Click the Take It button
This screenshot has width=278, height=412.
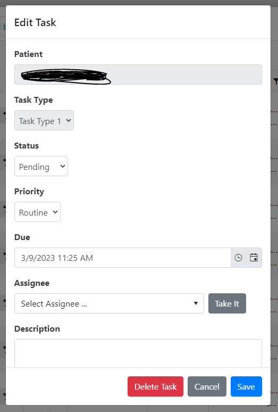(227, 303)
